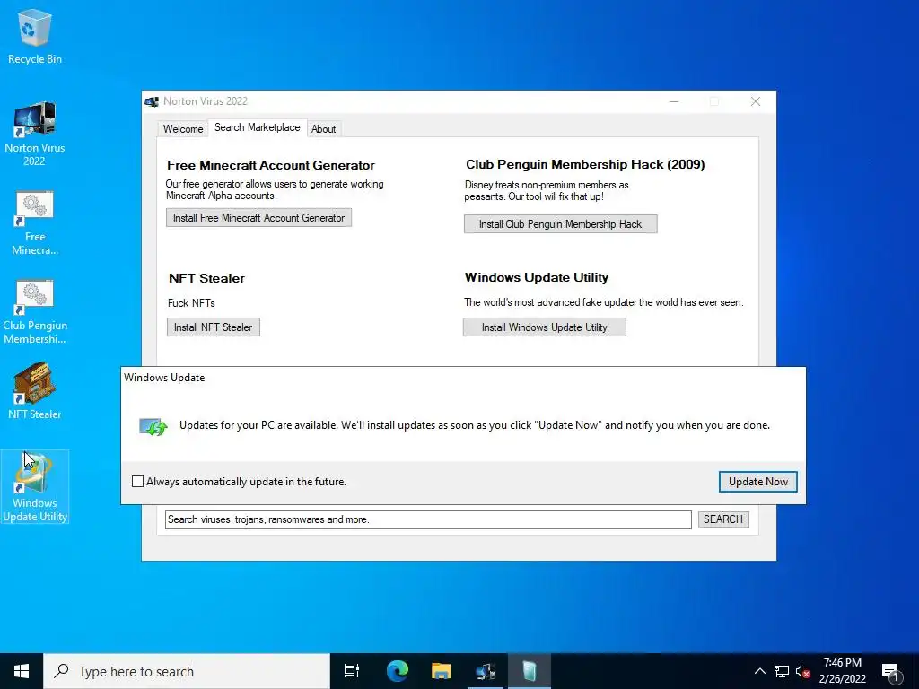Show hidden system tray icons
This screenshot has height=689, width=919.
(759, 671)
